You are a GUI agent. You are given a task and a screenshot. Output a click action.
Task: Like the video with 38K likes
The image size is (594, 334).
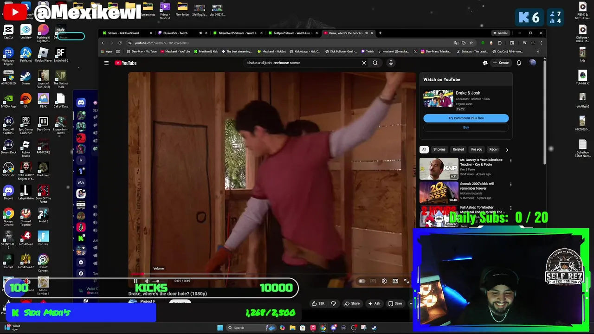318,303
